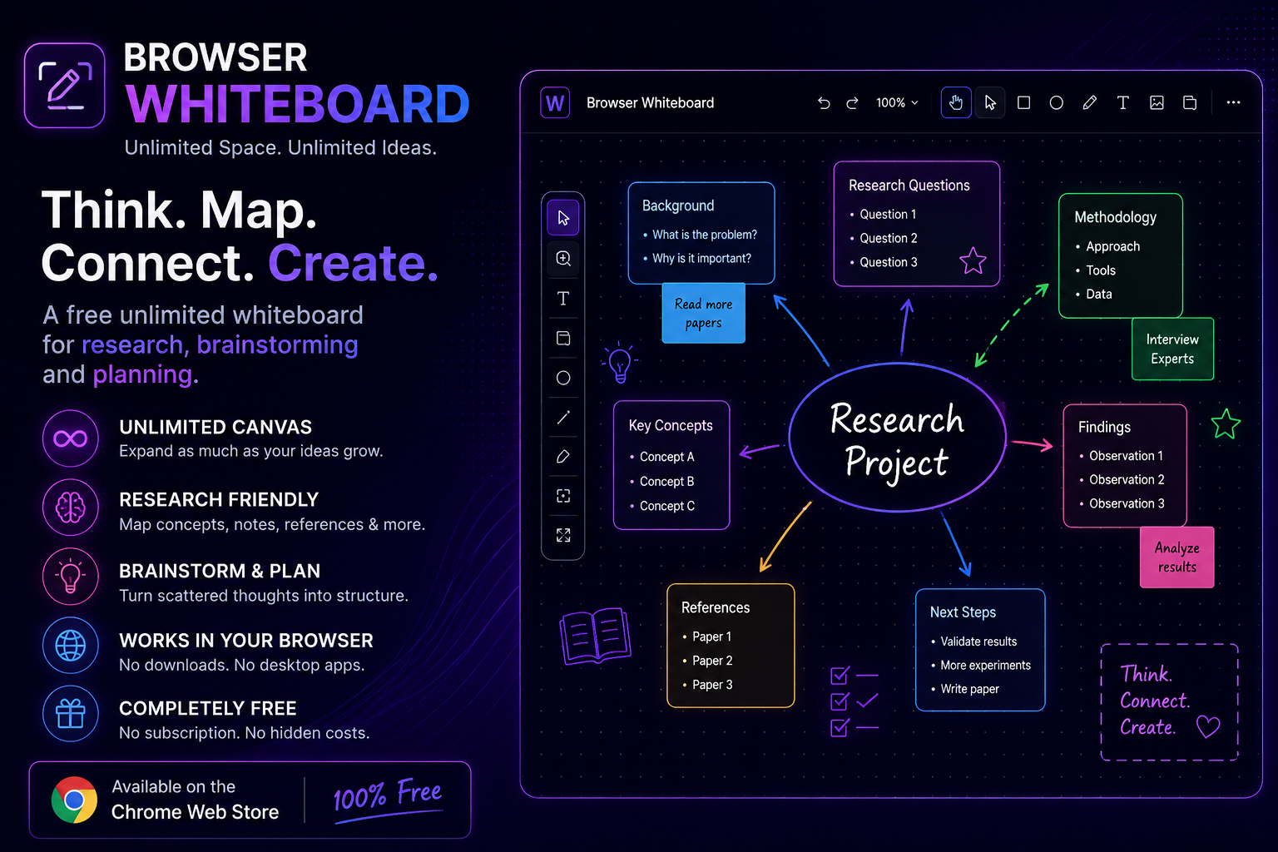This screenshot has width=1278, height=852.
Task: Pick the pencil draw tool in top toolbar
Action: pyautogui.click(x=1090, y=103)
